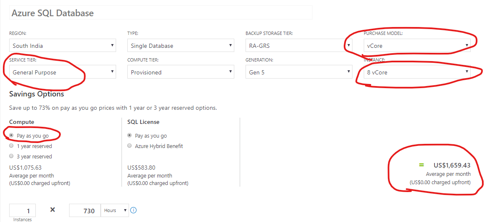The image size is (484, 222).
Task: Click the Savings Options heading
Action: [37, 94]
